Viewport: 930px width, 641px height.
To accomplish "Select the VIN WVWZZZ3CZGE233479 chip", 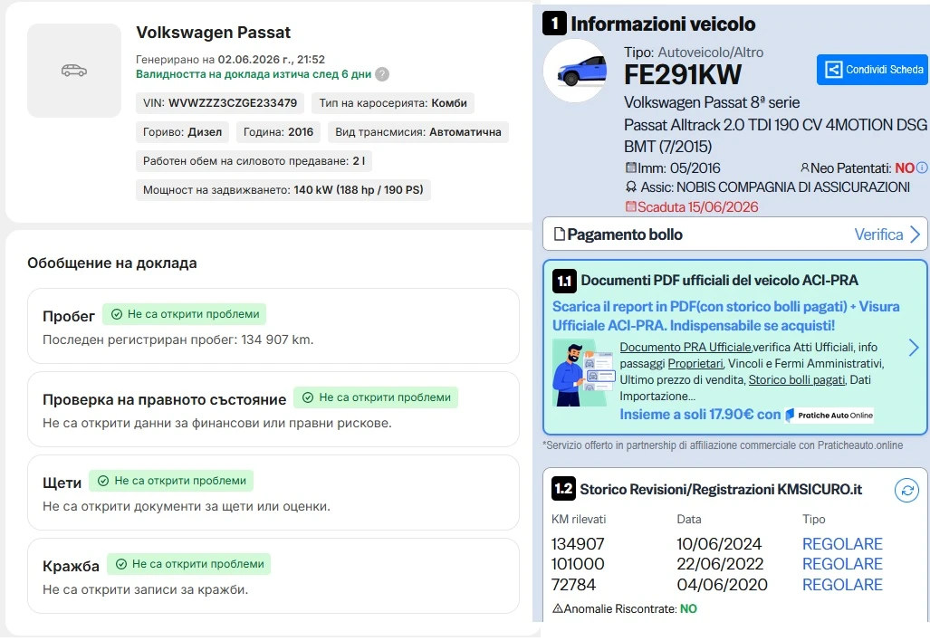I will [220, 103].
